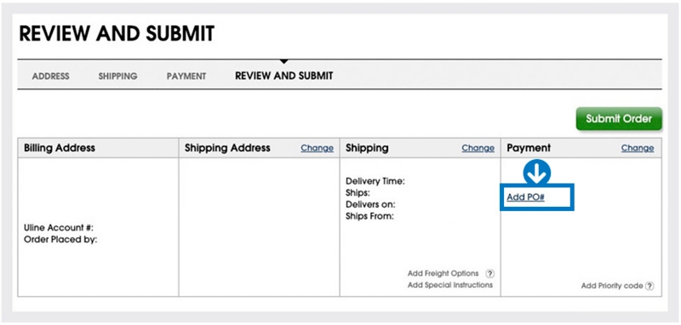Open help icon beside Add Priority code
This screenshot has height=325, width=681.
(x=650, y=286)
